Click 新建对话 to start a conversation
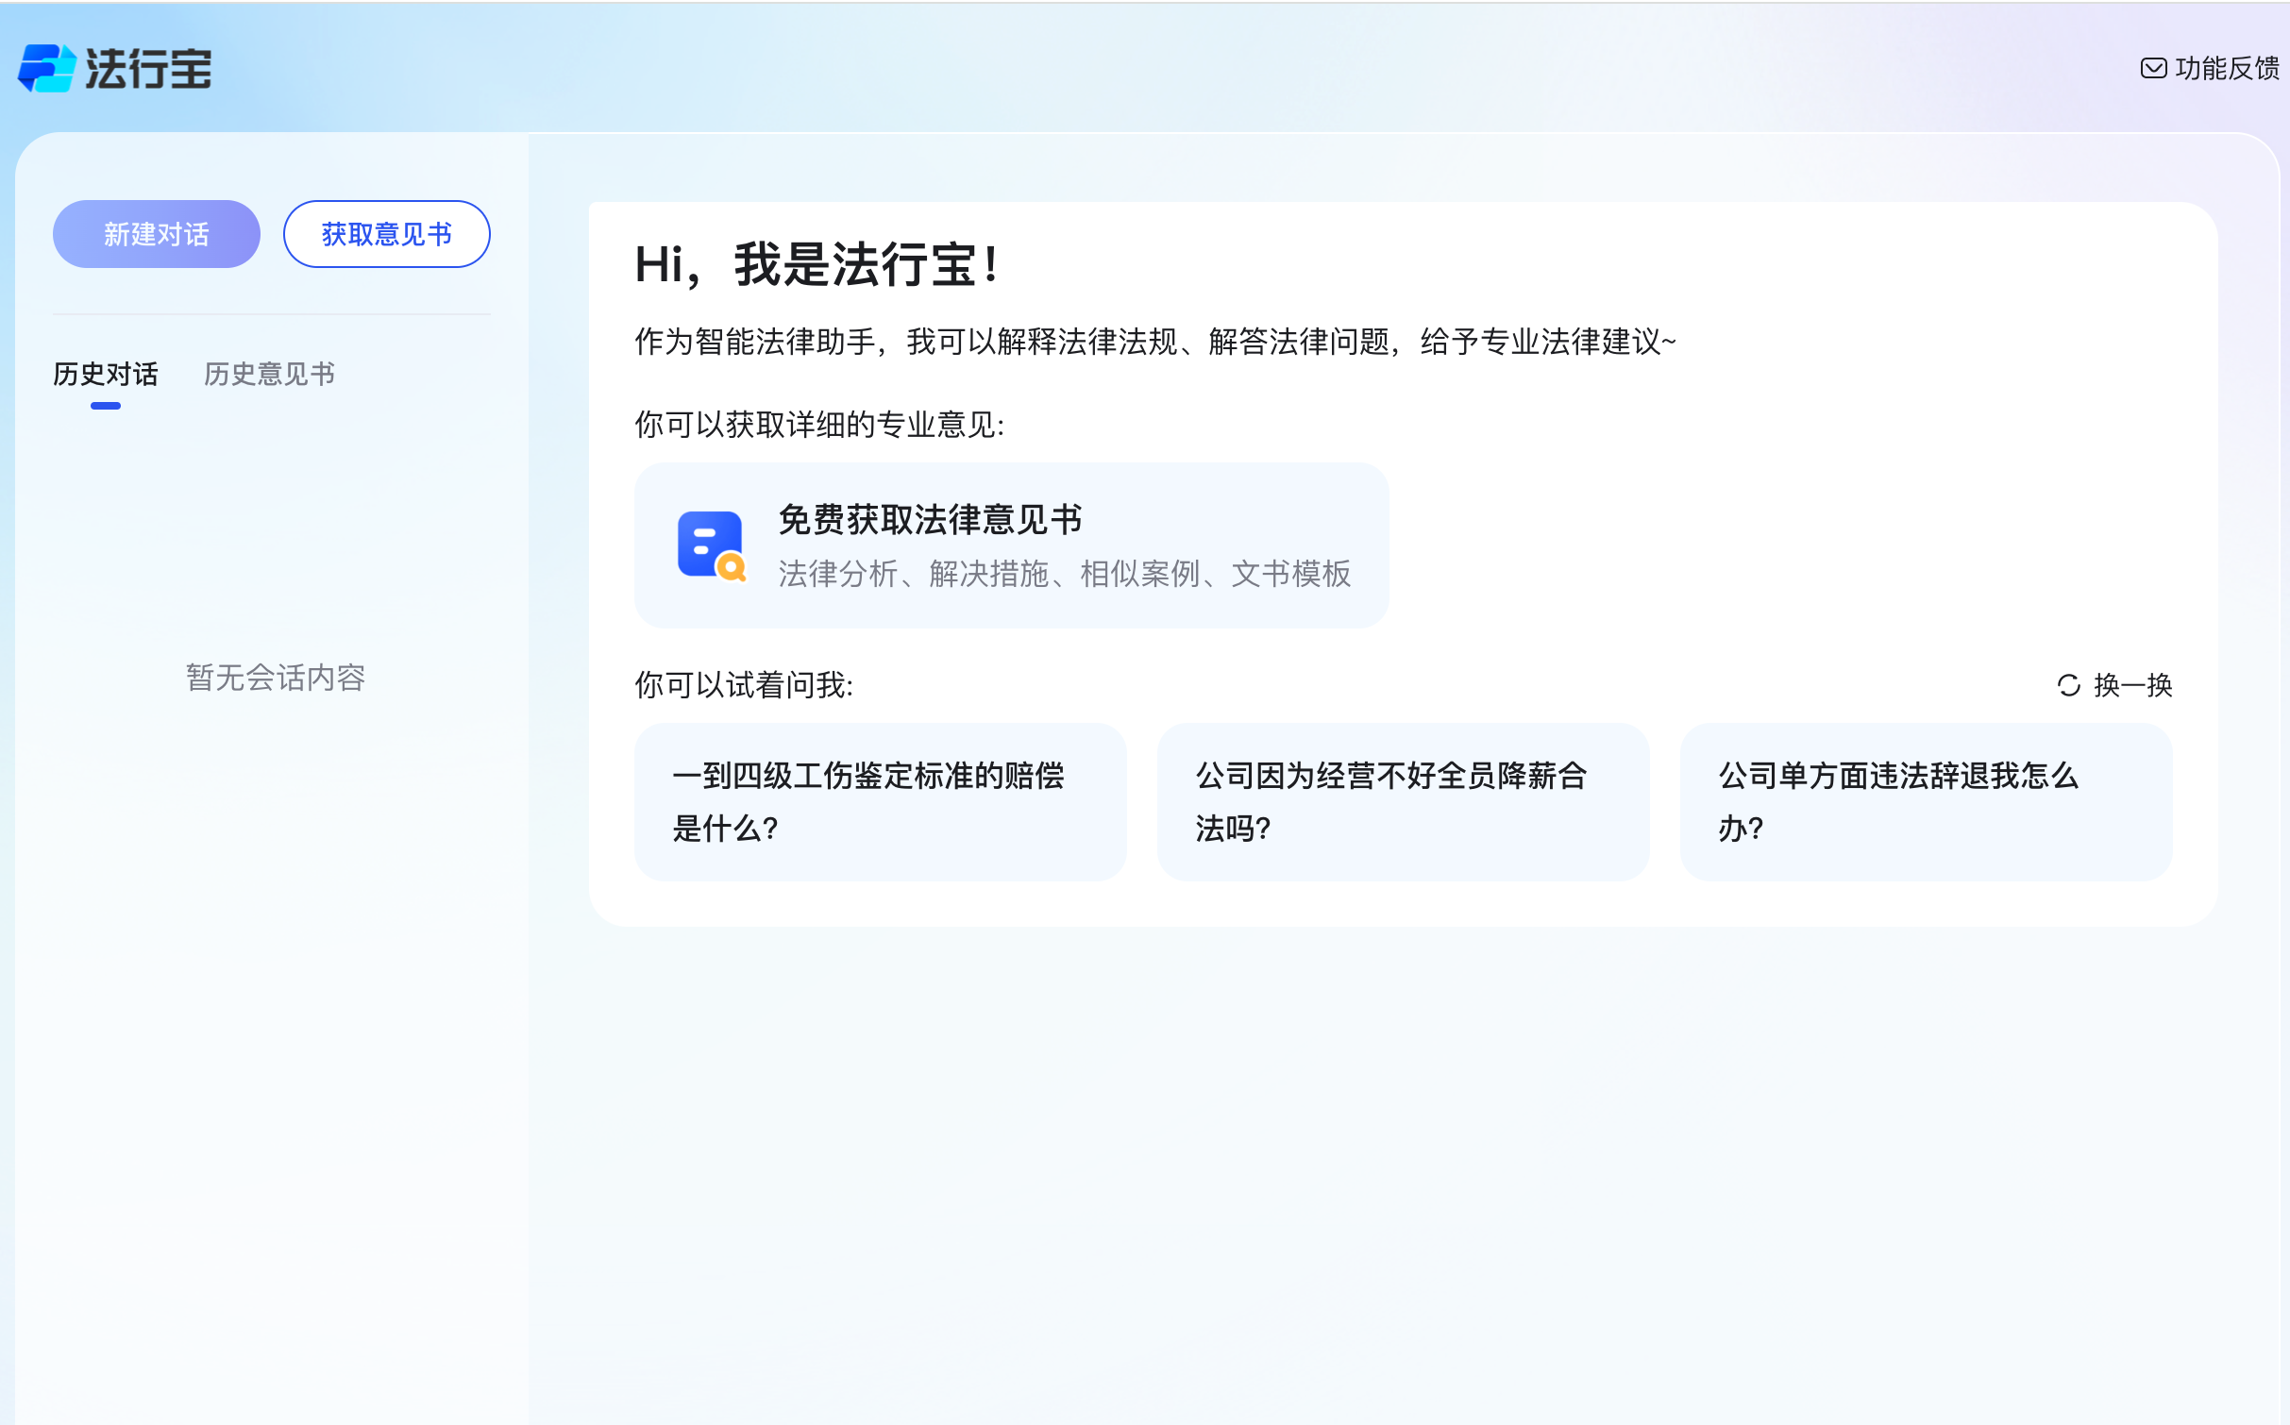Screen dimensions: 2290x1425 pyautogui.click(x=156, y=233)
